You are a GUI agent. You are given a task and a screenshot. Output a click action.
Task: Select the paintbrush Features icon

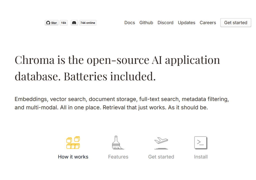[118, 143]
